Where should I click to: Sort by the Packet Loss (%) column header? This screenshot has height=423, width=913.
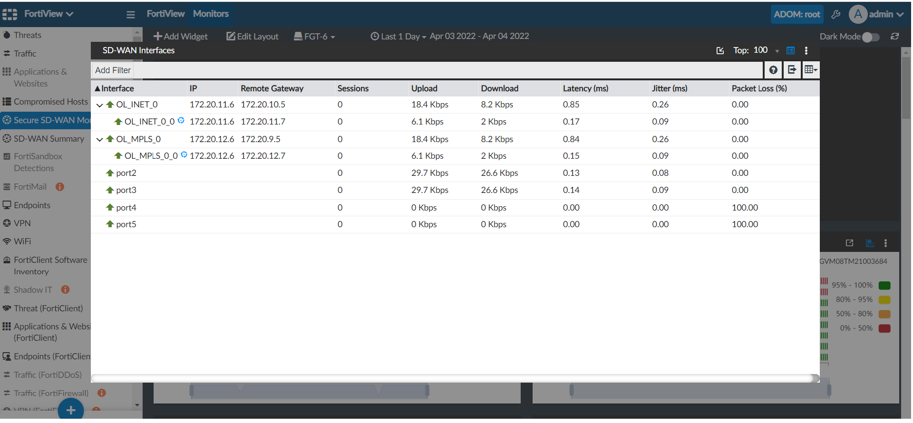pyautogui.click(x=759, y=88)
